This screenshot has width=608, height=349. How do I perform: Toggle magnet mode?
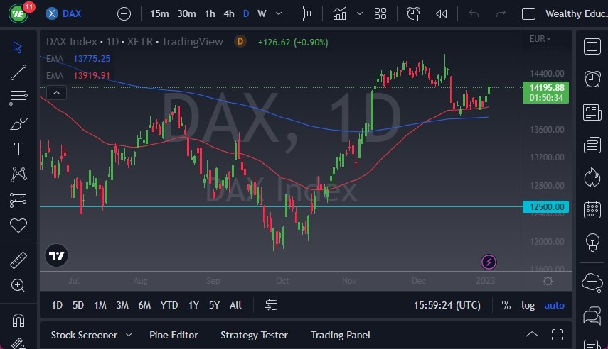18,321
